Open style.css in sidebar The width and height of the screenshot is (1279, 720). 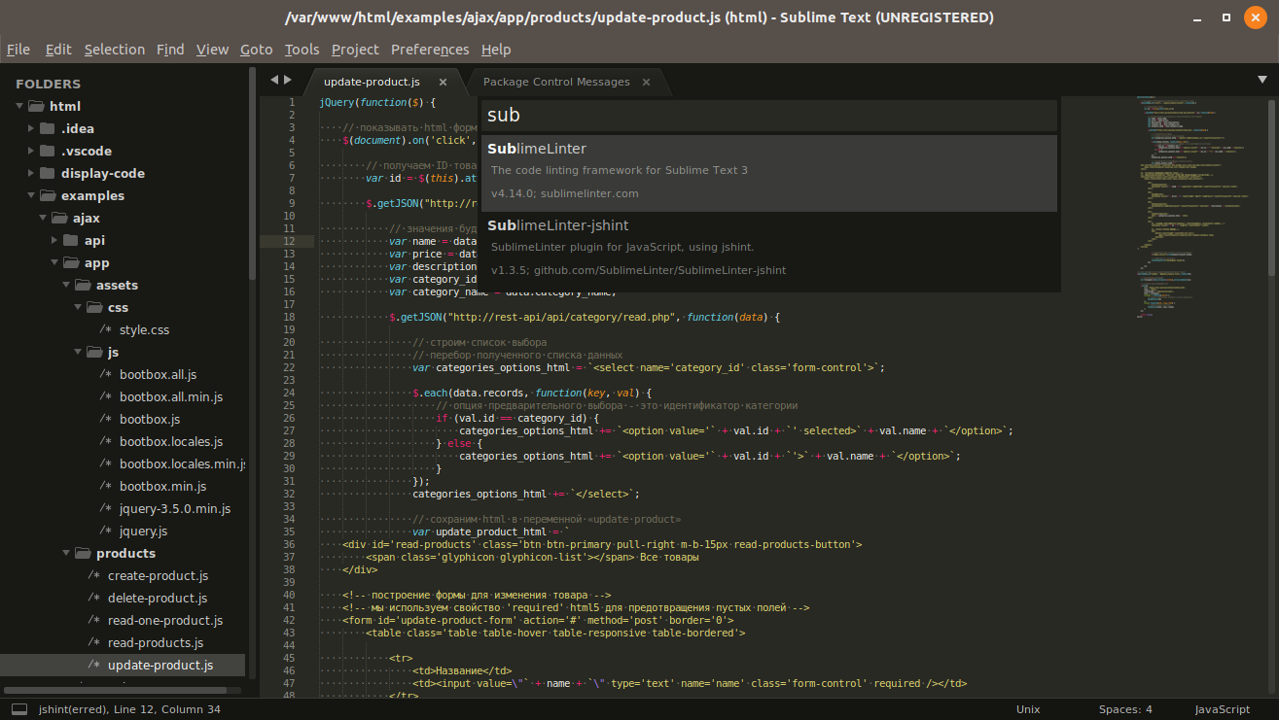pyautogui.click(x=144, y=329)
